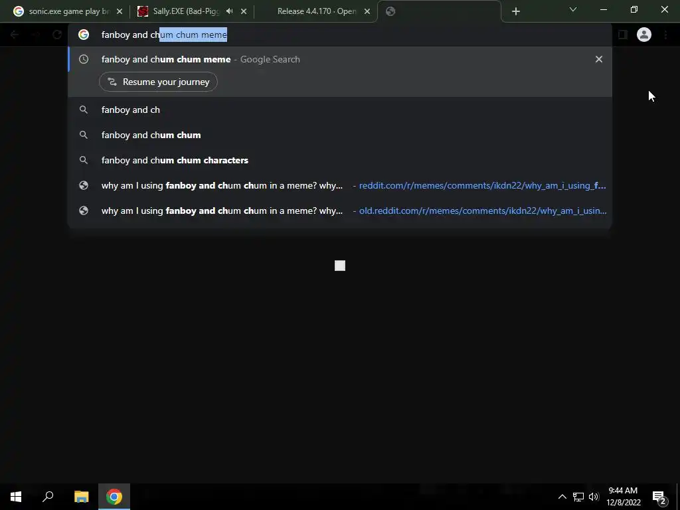Show hidden system tray icons

click(562, 497)
